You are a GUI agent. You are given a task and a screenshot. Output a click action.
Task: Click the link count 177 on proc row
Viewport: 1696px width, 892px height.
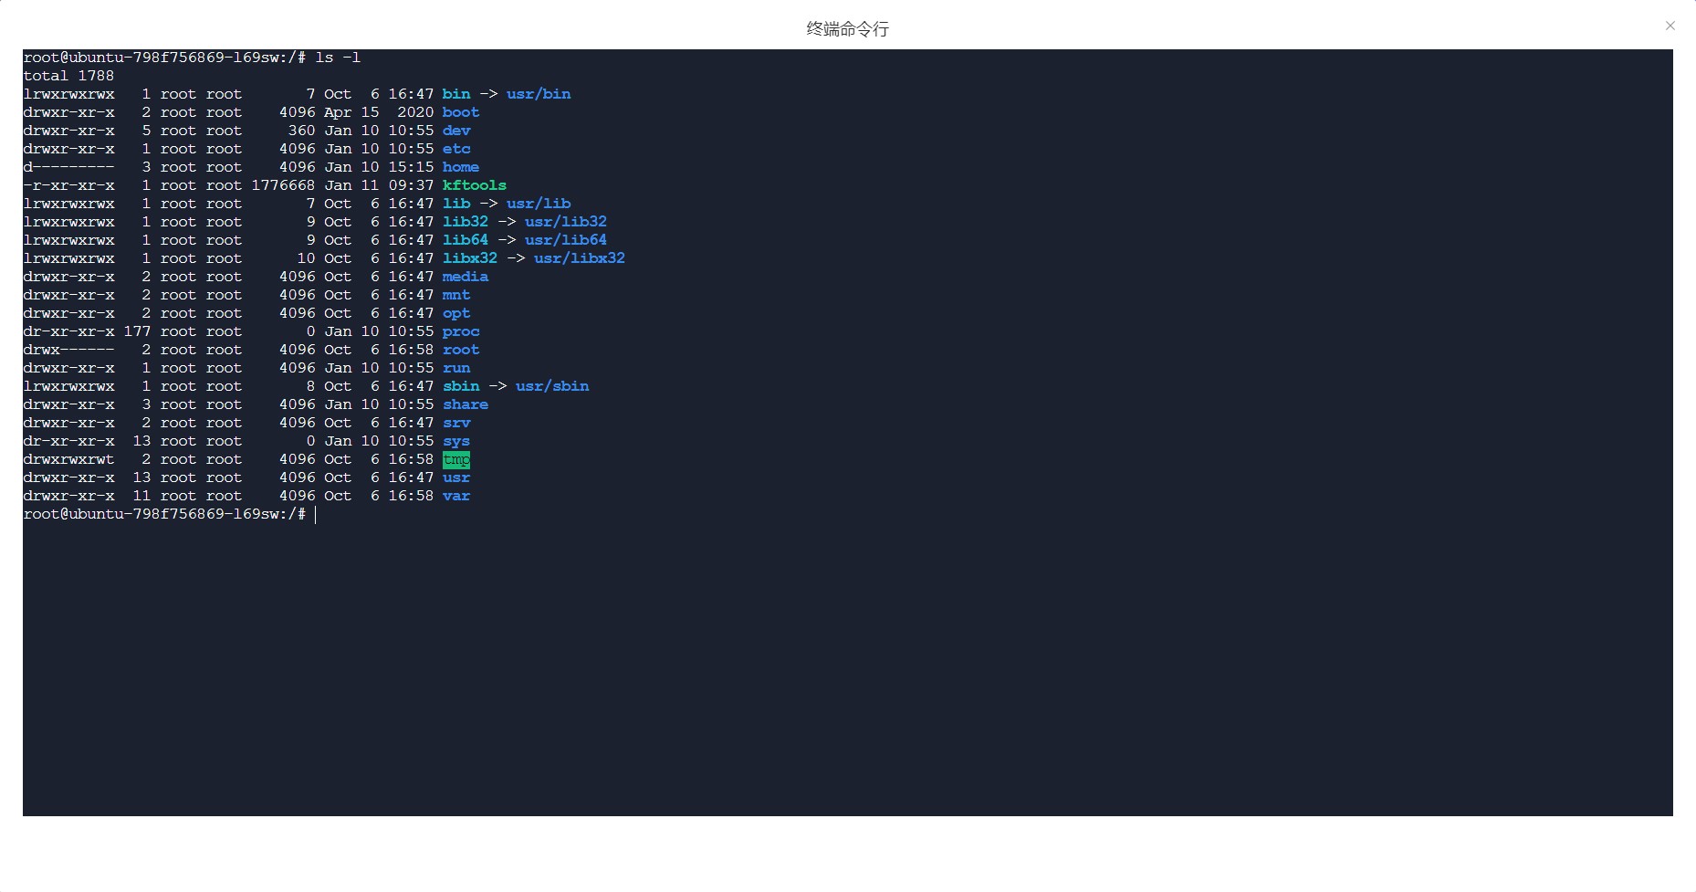137,331
